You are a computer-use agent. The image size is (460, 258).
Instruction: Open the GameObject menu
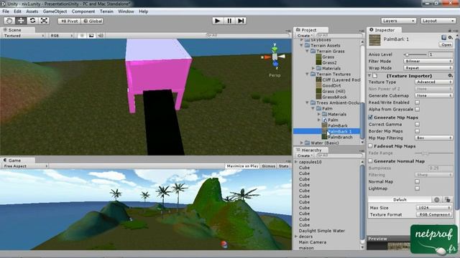point(55,11)
